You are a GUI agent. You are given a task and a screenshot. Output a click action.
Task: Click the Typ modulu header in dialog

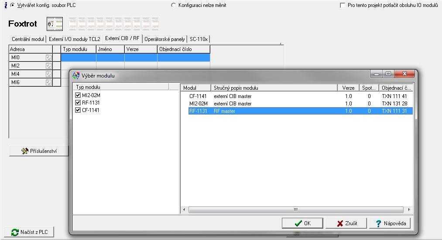[121, 87]
